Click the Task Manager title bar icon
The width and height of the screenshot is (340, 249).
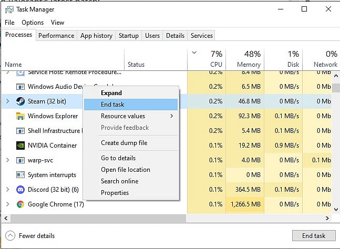coord(9,9)
